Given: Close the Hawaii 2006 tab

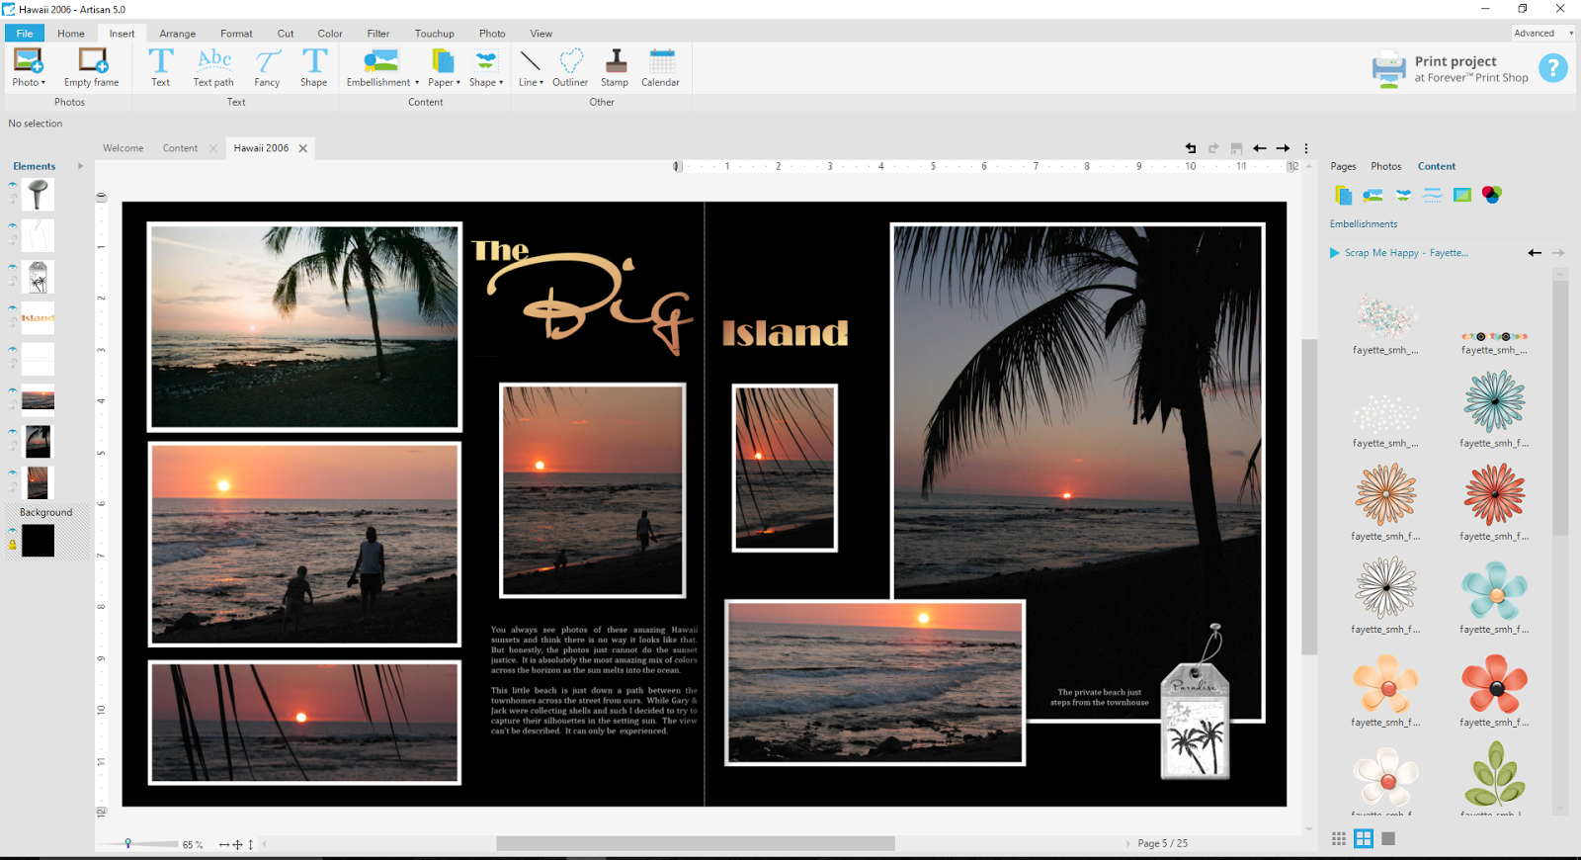Looking at the screenshot, I should 303,148.
